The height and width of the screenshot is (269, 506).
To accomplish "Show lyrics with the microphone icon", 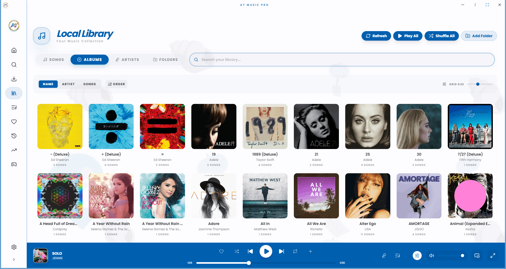I will coord(384,255).
